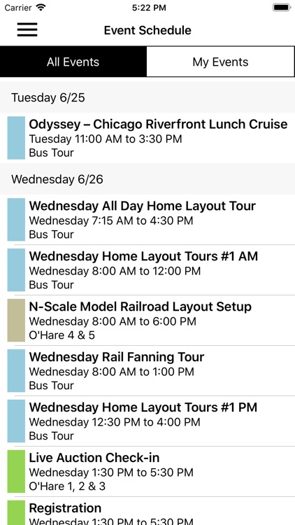Tap the battery icon in status bar
The height and width of the screenshot is (525, 295).
[x=282, y=8]
